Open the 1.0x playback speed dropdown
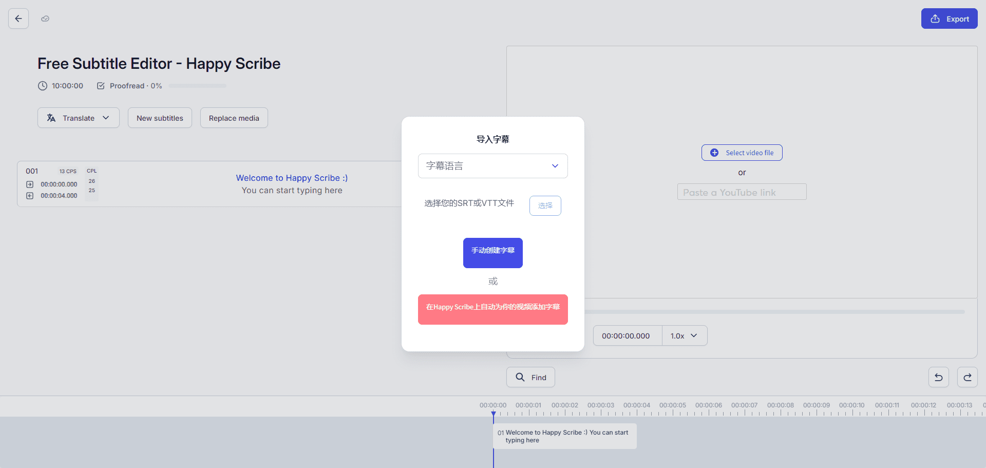 pyautogui.click(x=685, y=335)
